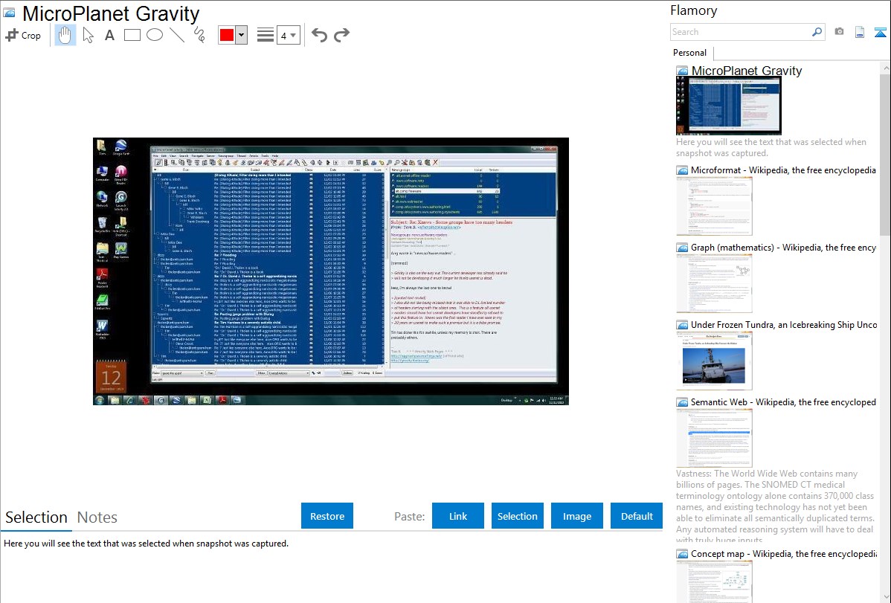Image resolution: width=891 pixels, height=603 pixels.
Task: Click Graph (mathematics) - Wikipedia title
Action: (783, 248)
